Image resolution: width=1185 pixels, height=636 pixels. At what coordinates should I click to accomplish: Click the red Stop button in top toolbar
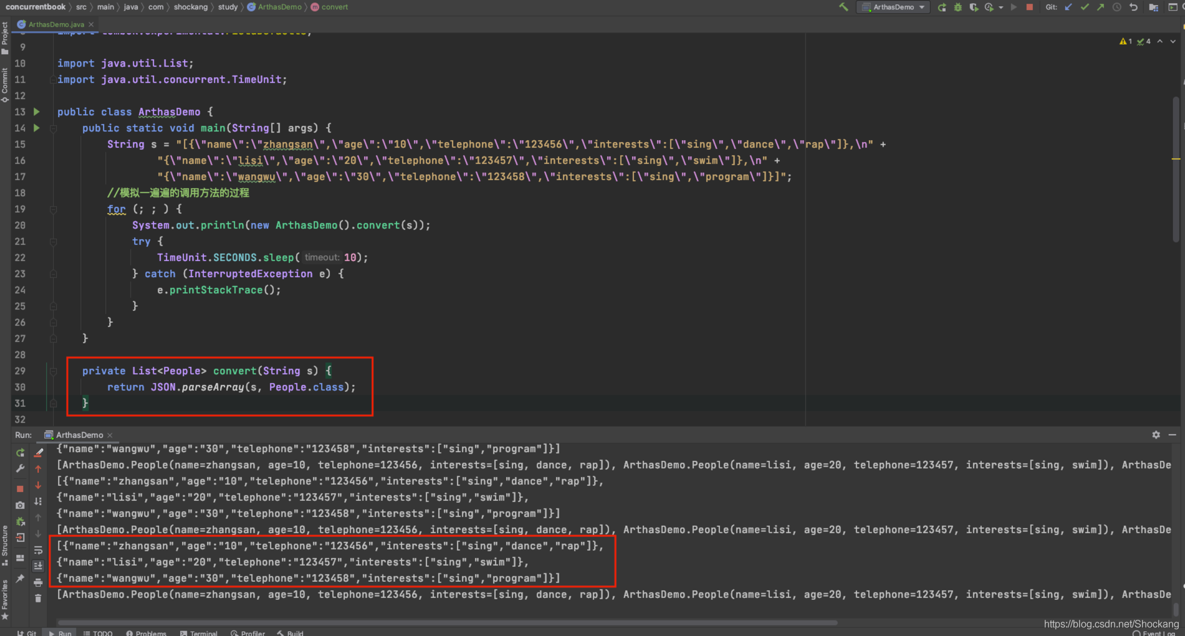1029,7
